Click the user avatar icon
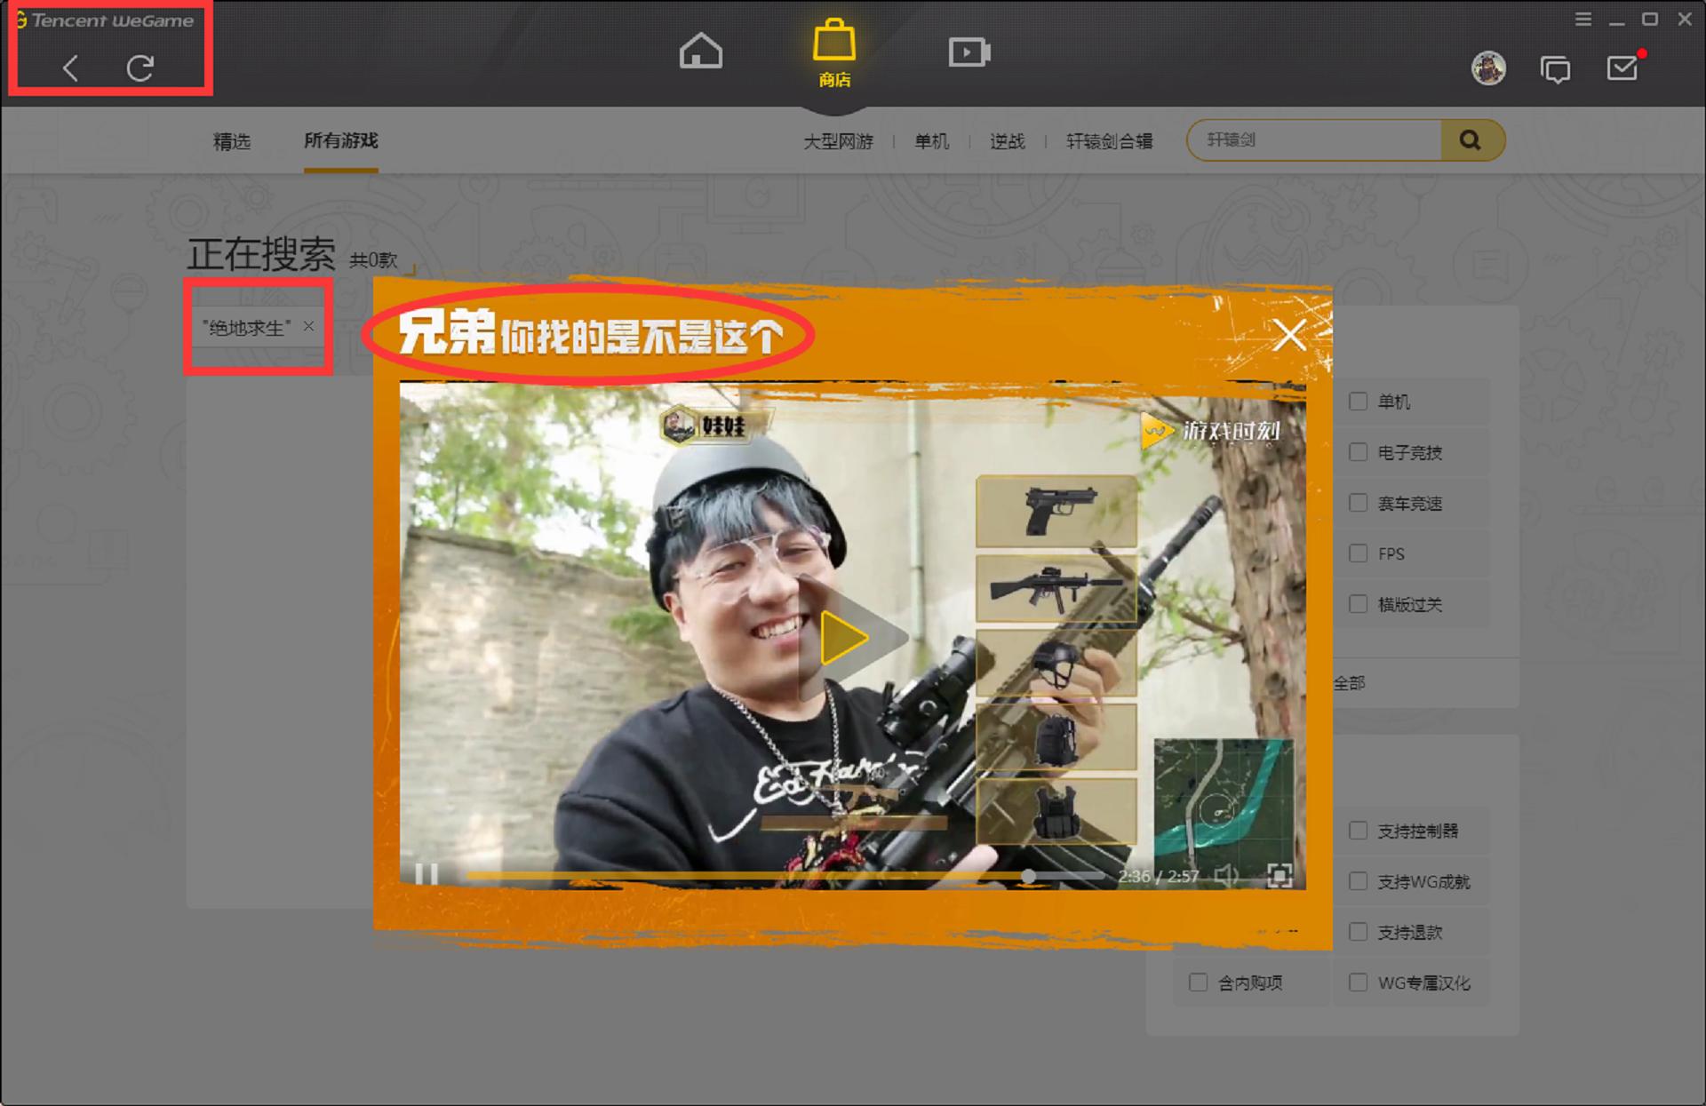Image resolution: width=1706 pixels, height=1106 pixels. tap(1488, 68)
